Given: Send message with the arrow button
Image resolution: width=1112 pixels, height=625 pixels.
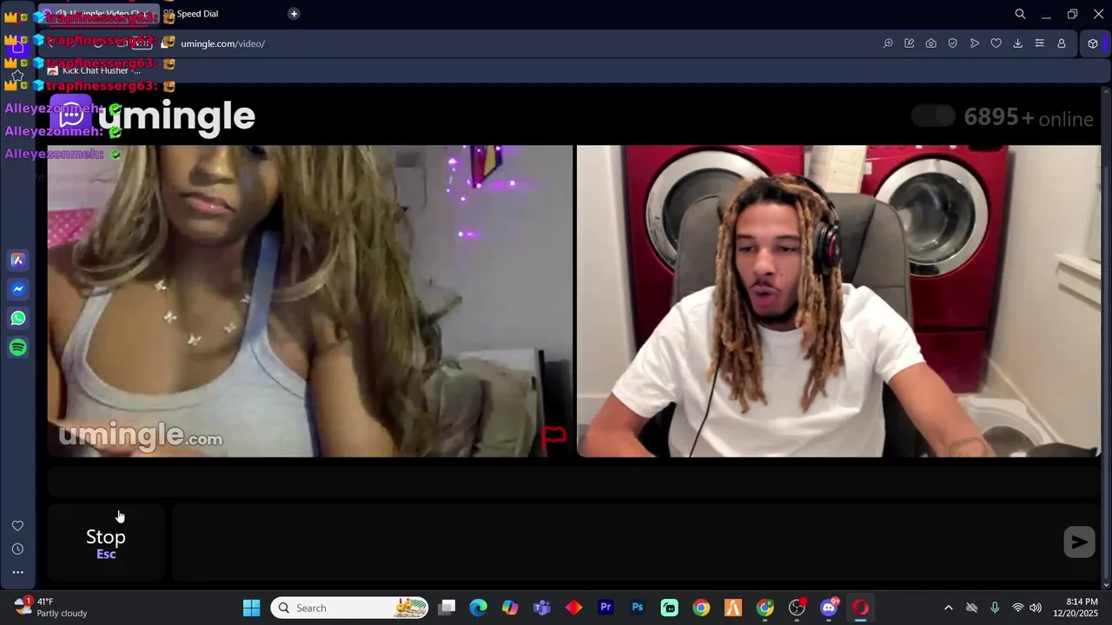Looking at the screenshot, I should pos(1079,542).
